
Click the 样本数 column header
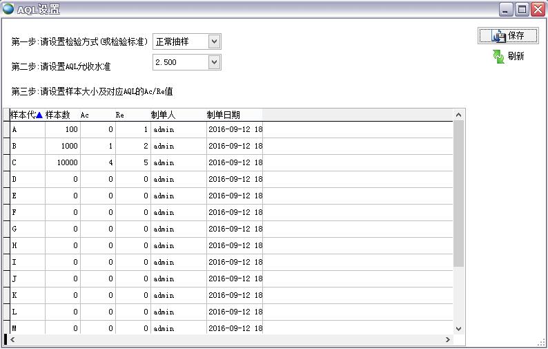pos(58,115)
